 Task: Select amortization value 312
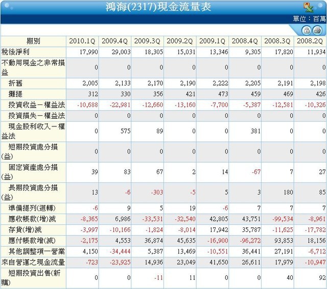[93, 94]
